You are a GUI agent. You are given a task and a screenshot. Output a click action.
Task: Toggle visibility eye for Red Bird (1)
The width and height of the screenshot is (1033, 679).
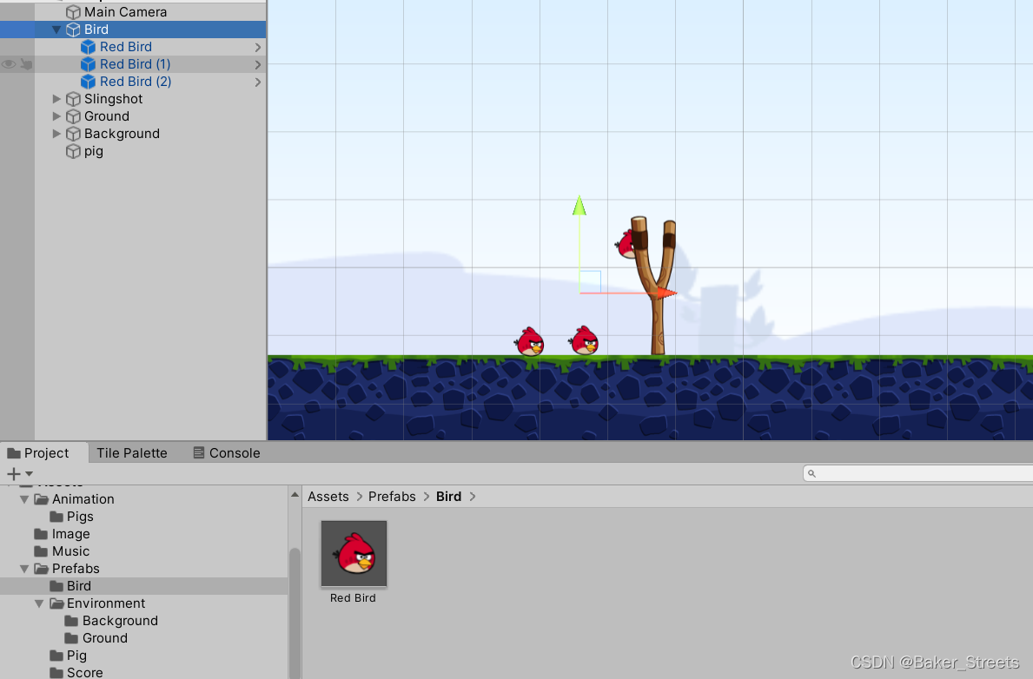(x=9, y=64)
